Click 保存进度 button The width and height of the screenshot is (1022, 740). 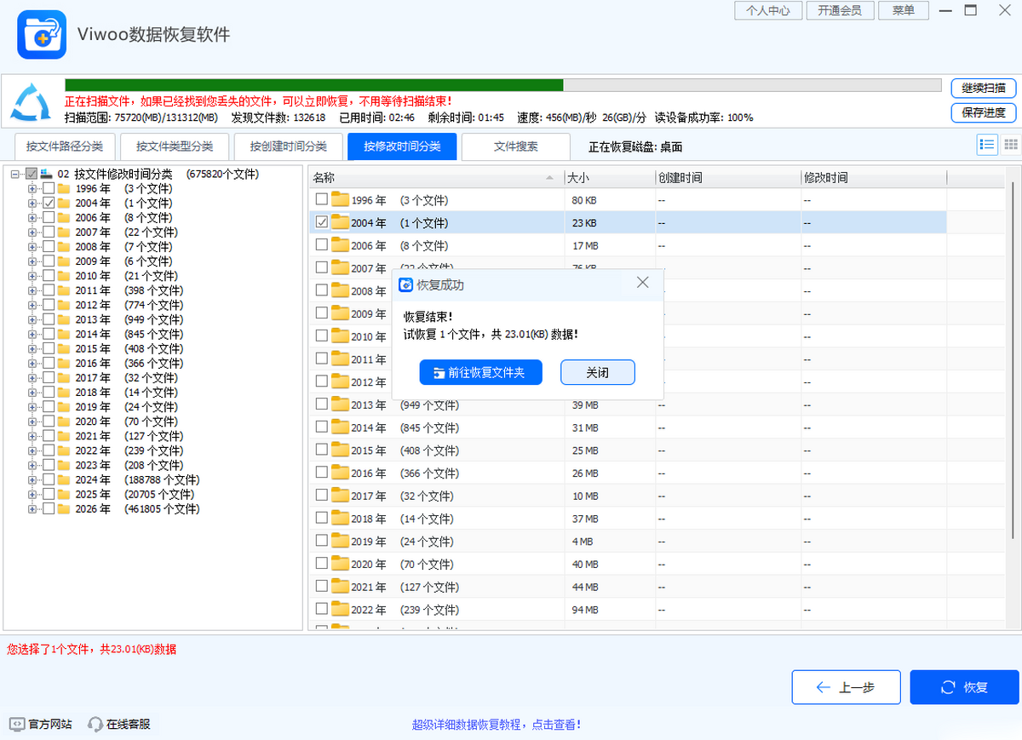click(x=984, y=112)
